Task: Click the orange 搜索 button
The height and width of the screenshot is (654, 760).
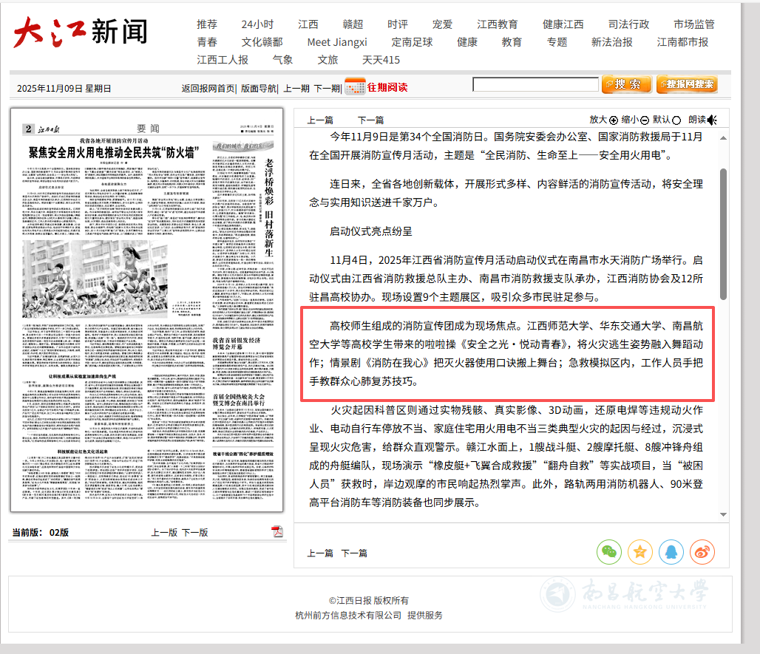Action: coord(626,85)
